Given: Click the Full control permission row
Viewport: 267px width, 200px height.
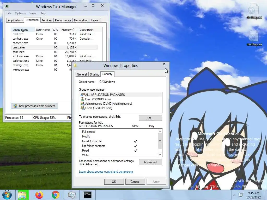Looking at the screenshot, I should coord(119,132).
